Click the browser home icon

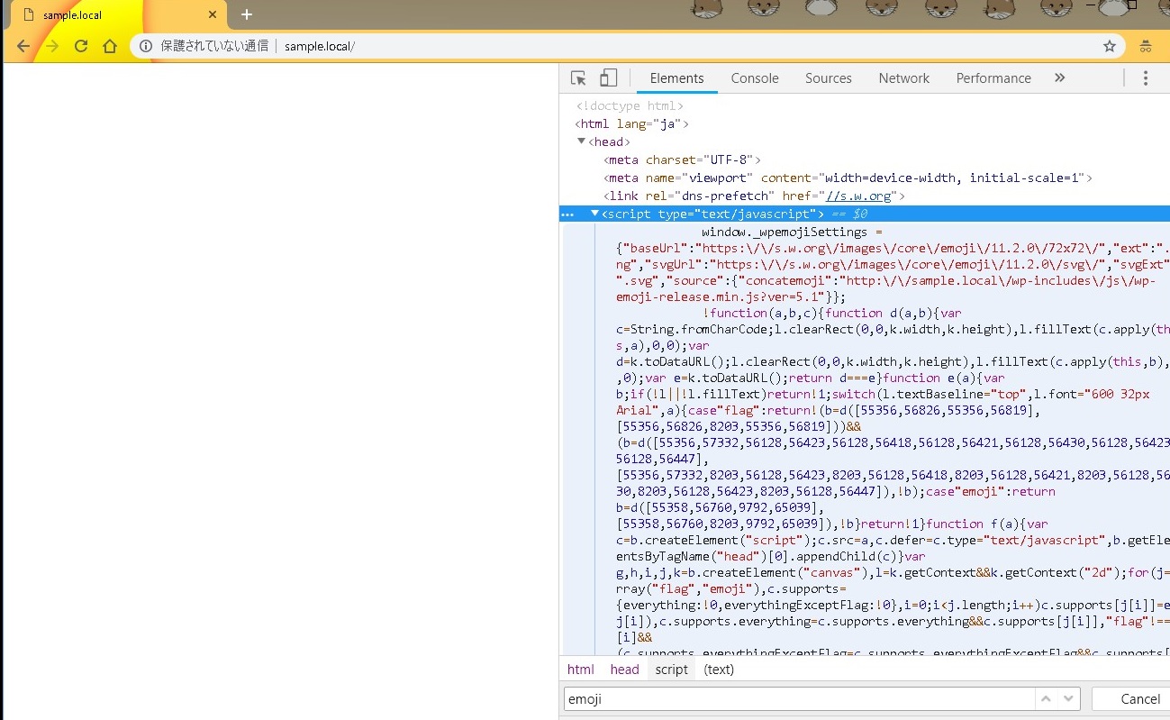(109, 45)
